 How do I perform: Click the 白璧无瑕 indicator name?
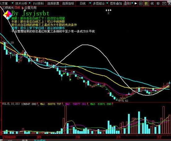click(30, 8)
